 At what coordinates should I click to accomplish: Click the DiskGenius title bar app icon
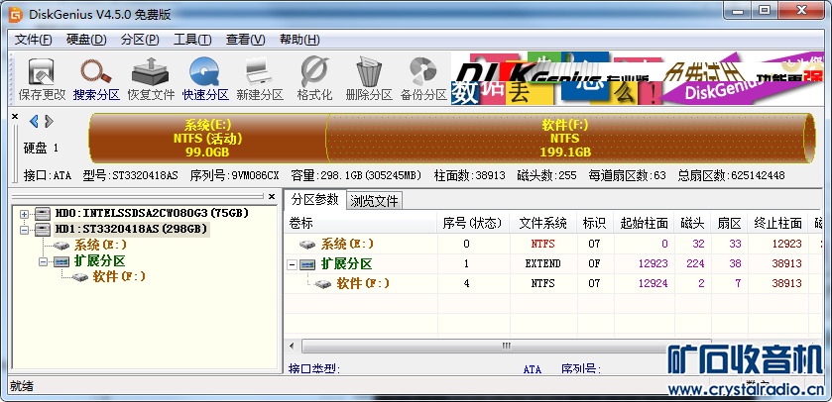[16, 14]
